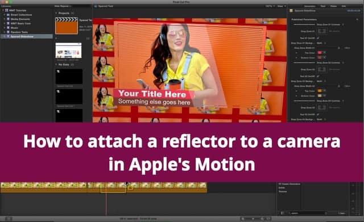Click the Music event icon
Image resolution: width=364 pixels, height=222 pixels.
coord(8,28)
